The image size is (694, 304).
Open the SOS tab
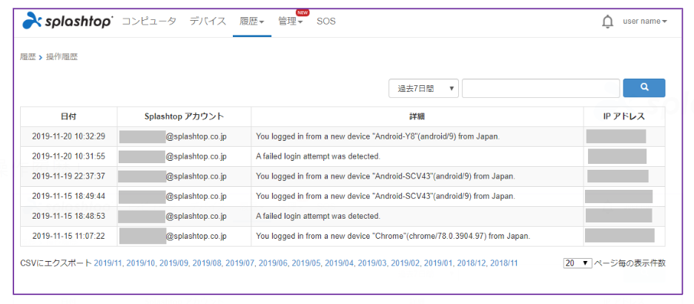pyautogui.click(x=326, y=21)
